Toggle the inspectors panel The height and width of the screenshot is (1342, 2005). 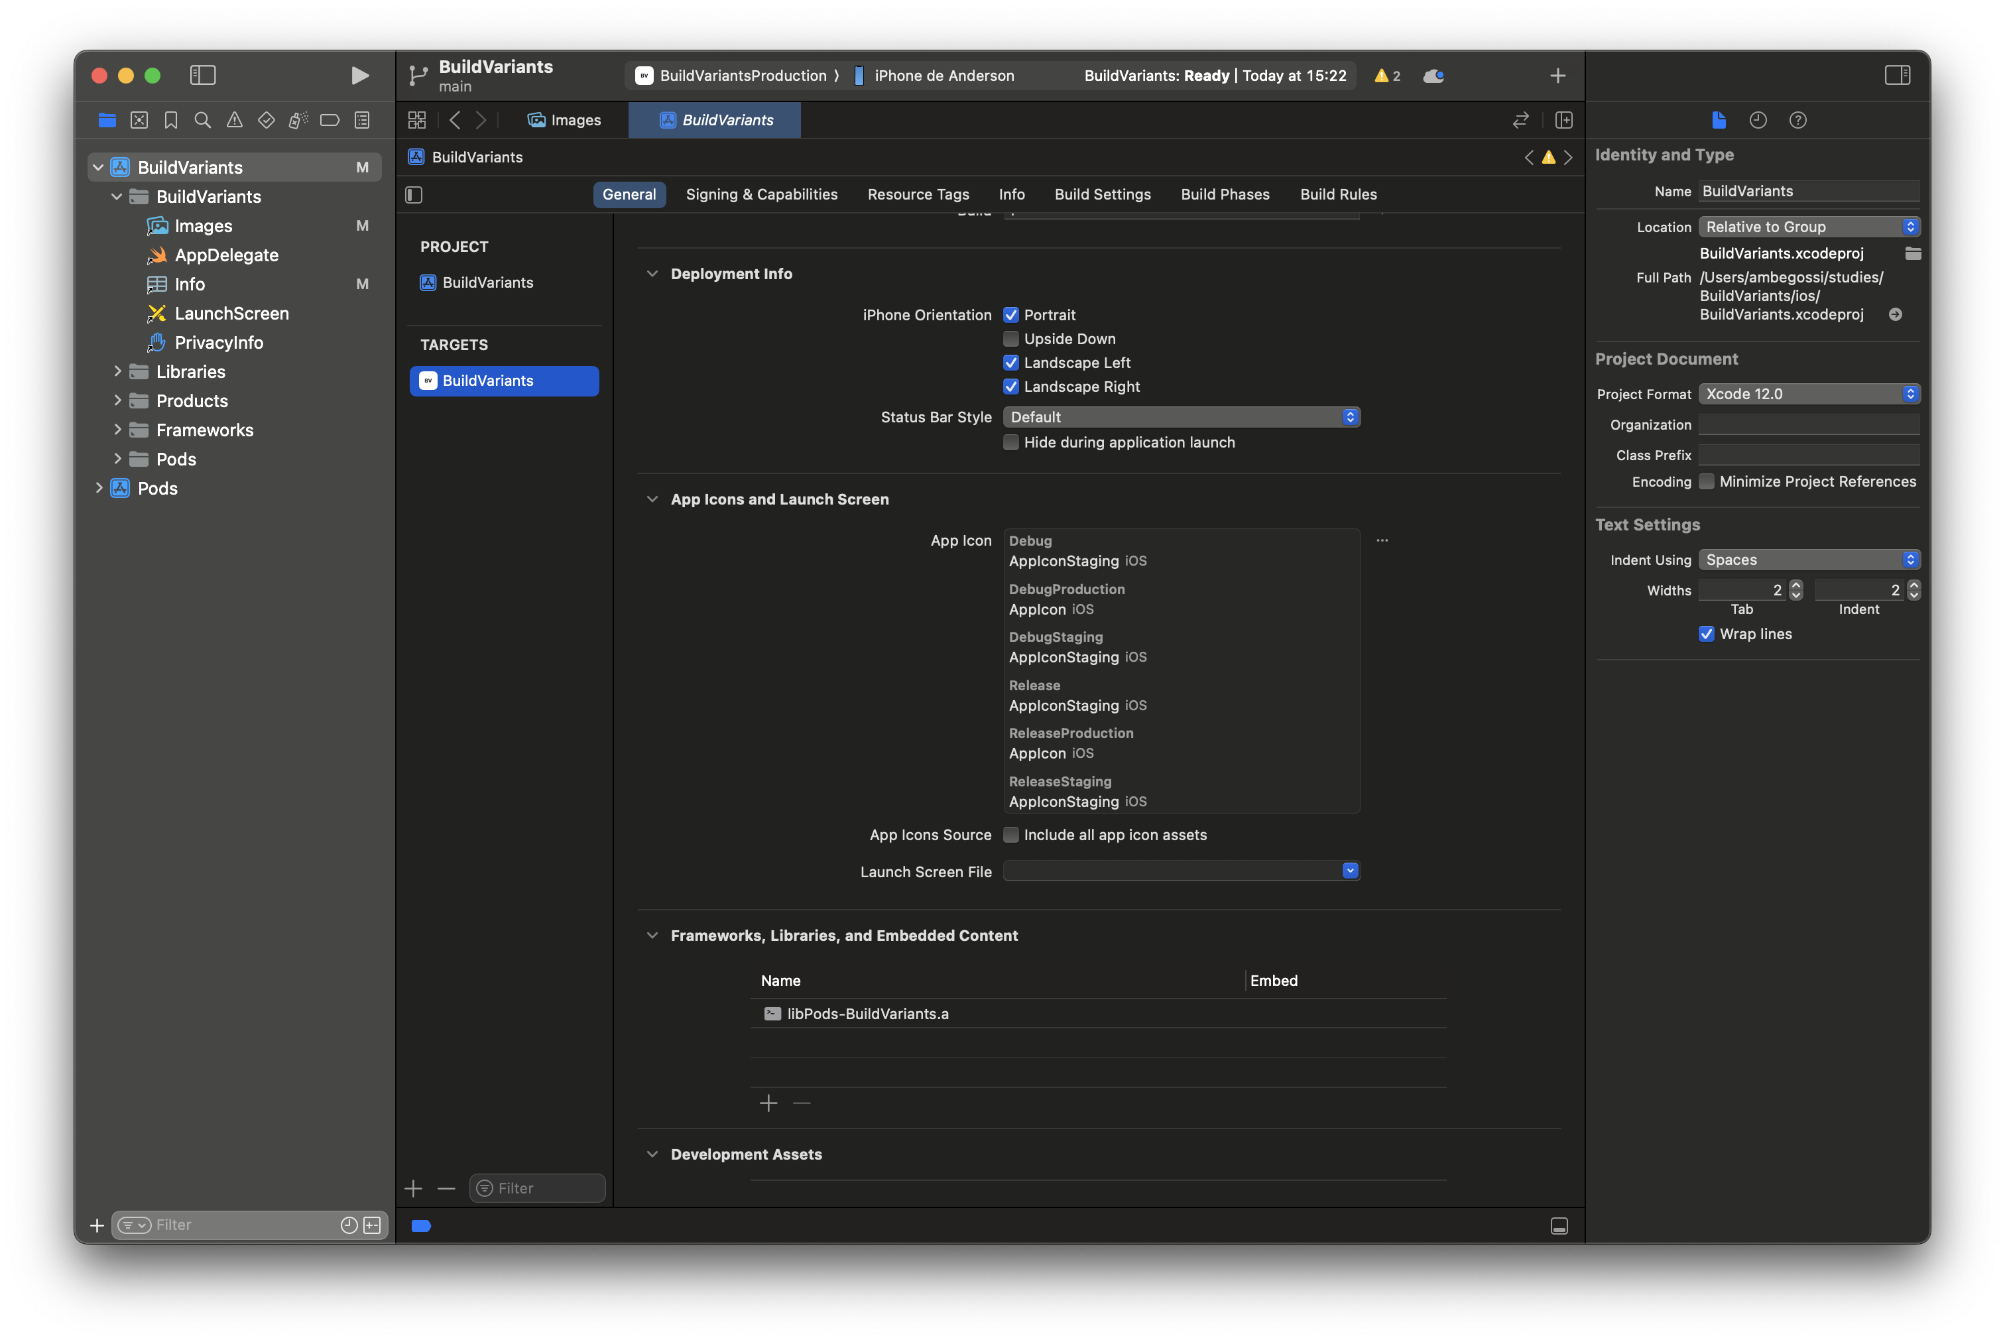[1897, 76]
